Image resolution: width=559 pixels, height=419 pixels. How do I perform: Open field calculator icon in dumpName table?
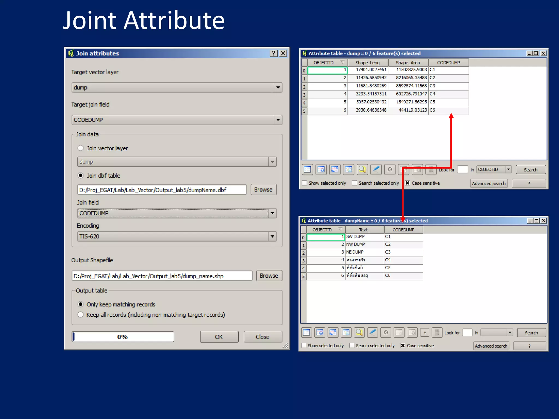(437, 332)
